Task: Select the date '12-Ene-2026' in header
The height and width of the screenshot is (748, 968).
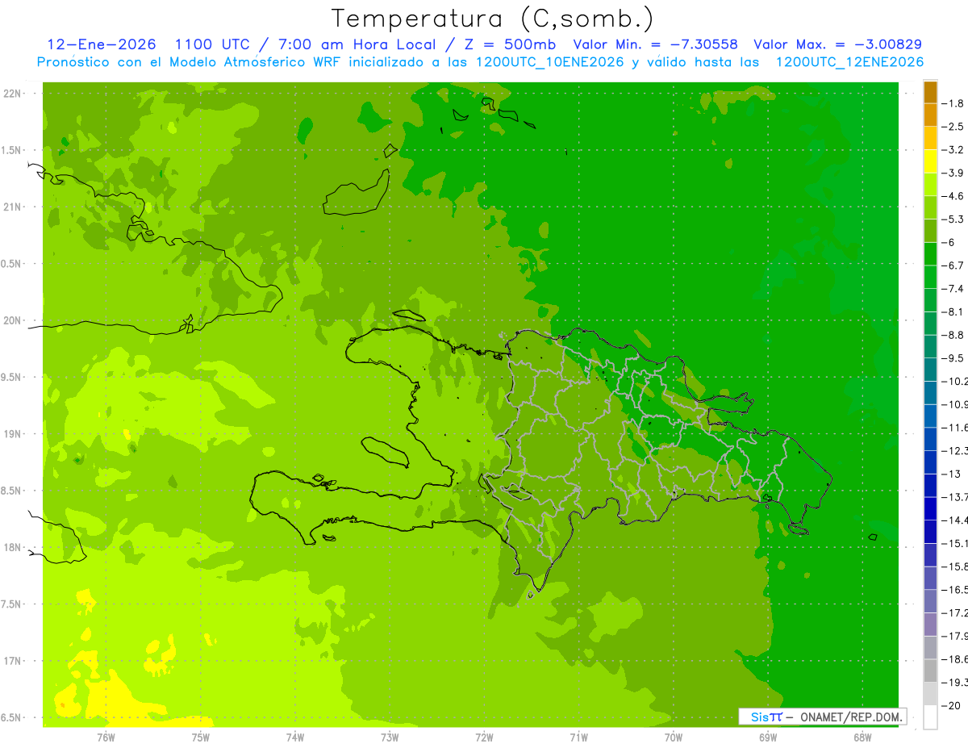Action: (x=101, y=44)
